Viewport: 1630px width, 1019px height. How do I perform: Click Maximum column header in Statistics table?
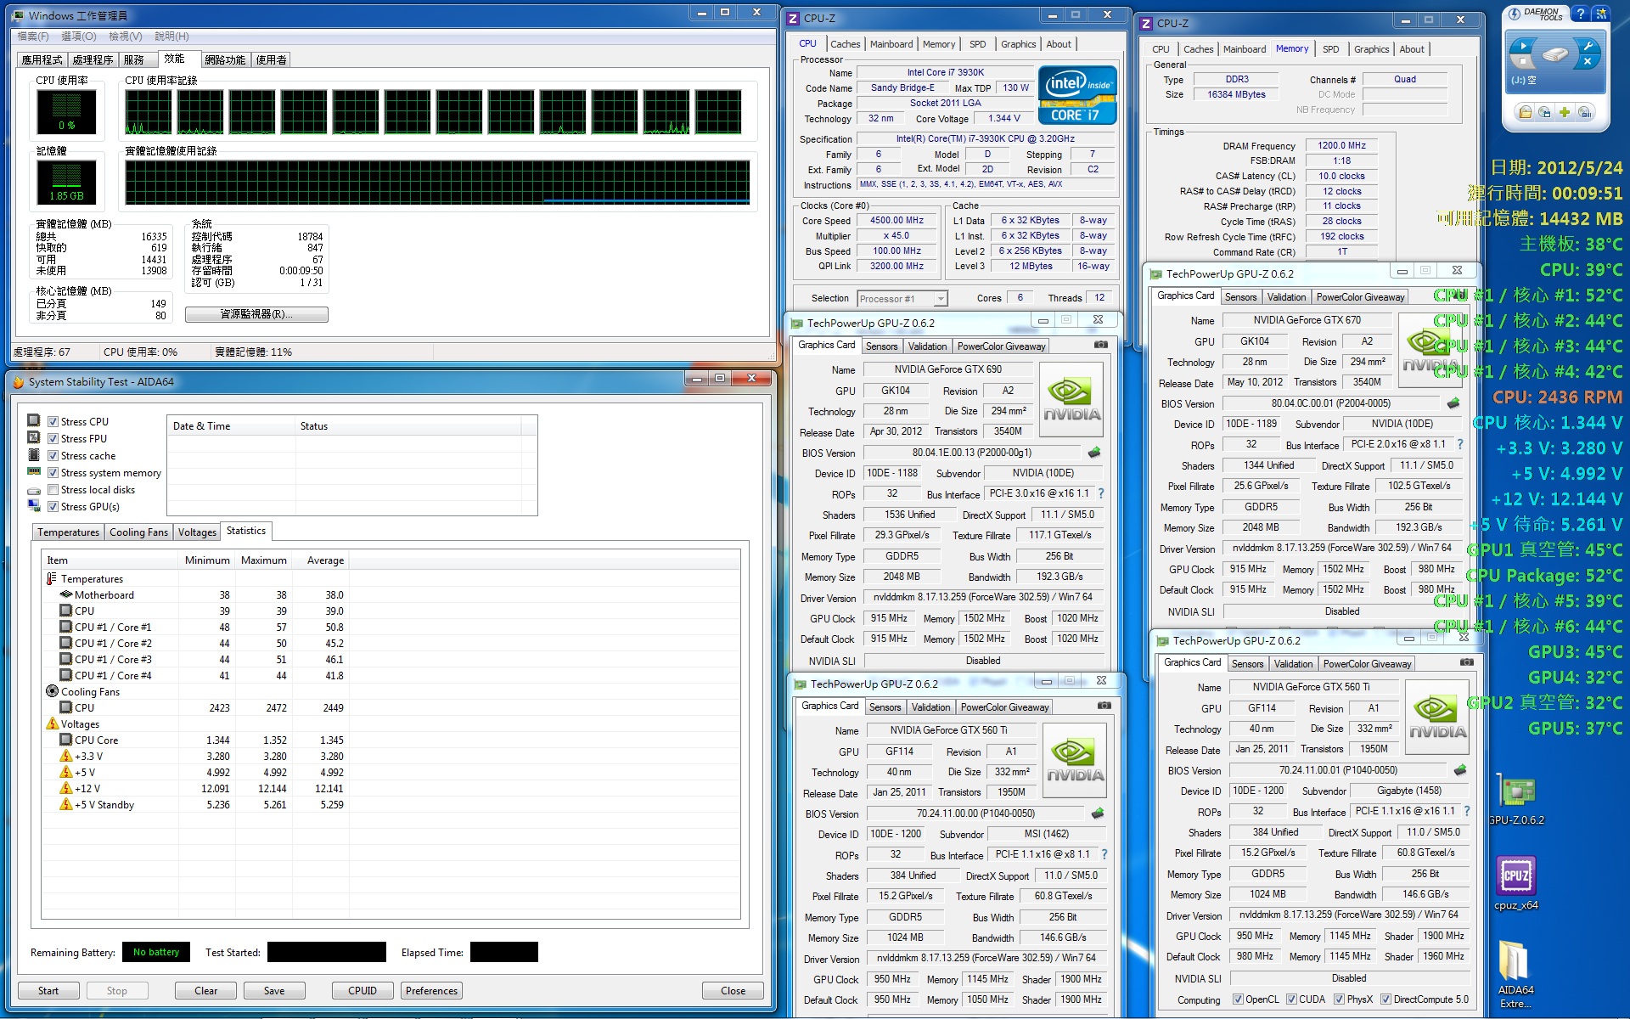(x=263, y=560)
